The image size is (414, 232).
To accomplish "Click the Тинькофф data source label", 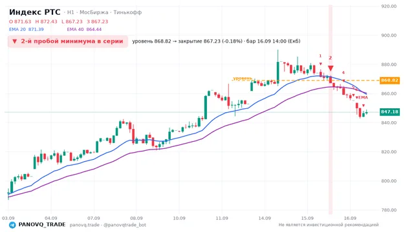I will [x=127, y=12].
